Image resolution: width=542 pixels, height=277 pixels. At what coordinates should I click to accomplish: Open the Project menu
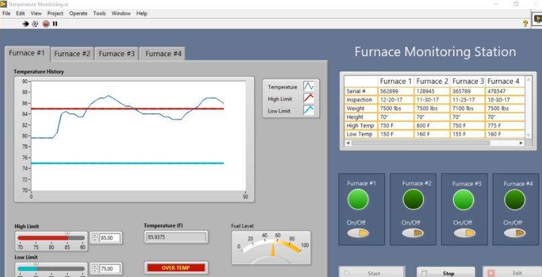(56, 13)
